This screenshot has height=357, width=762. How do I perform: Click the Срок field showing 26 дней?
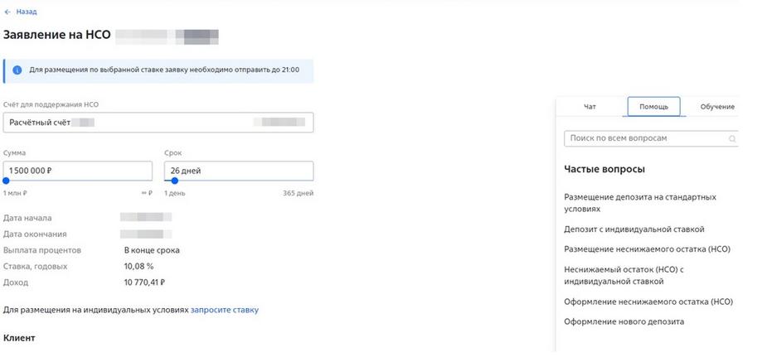[x=239, y=171]
